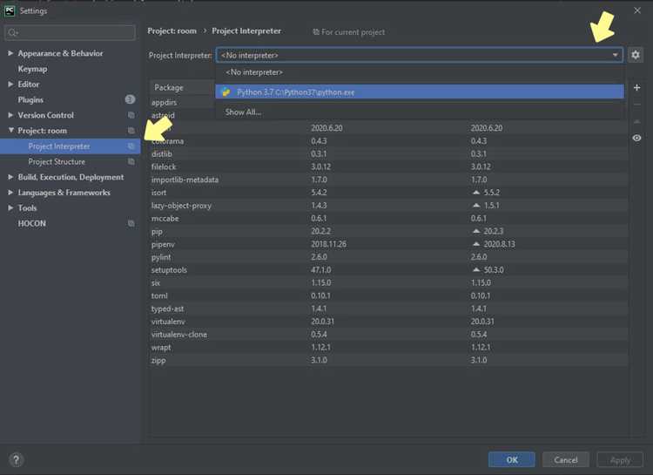Select Show All... in interpreter dropdown
Viewport: 653px width, 475px height.
coord(420,112)
